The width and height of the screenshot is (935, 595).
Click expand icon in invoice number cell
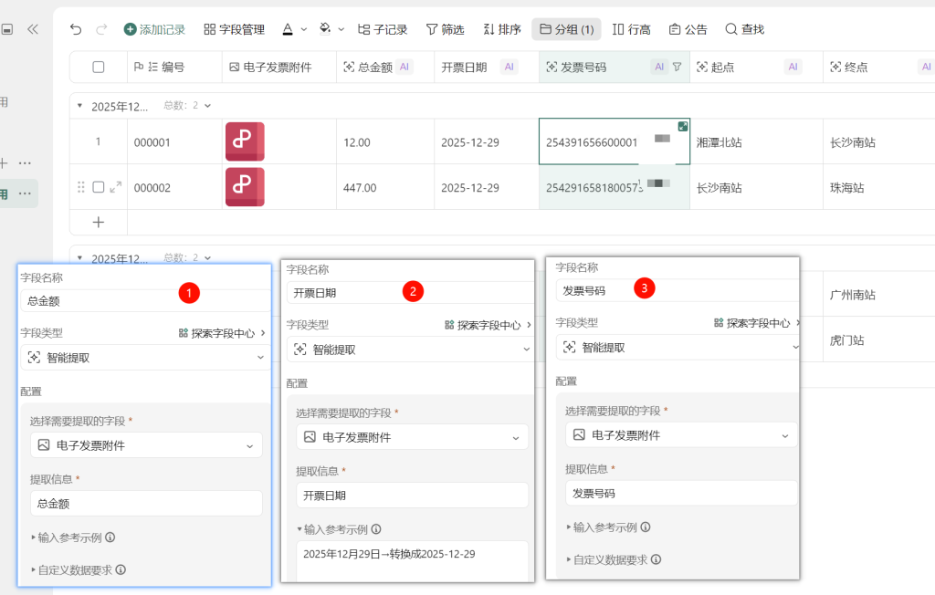point(683,126)
